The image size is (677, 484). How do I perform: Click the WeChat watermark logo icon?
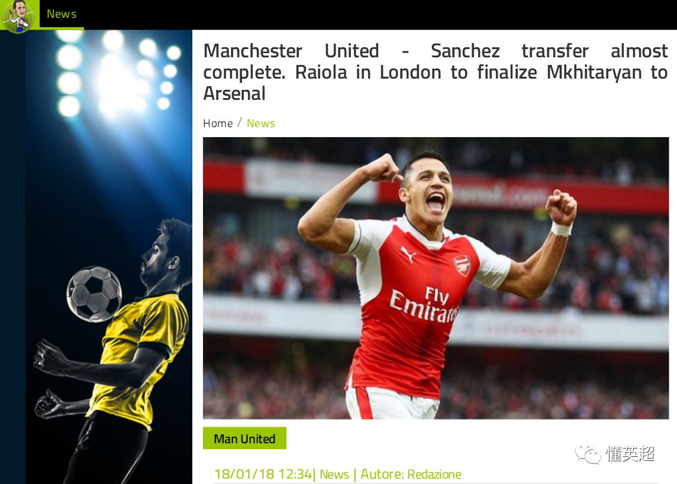588,454
